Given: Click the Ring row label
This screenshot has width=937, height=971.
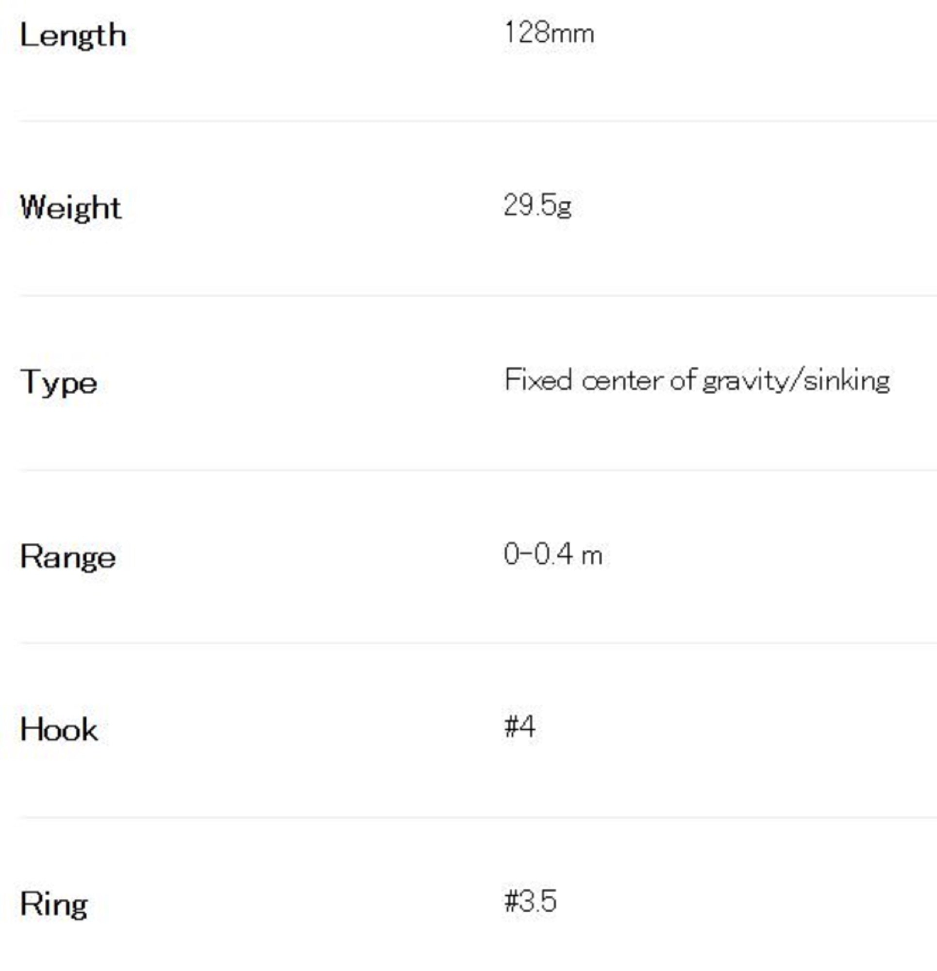Looking at the screenshot, I should tap(54, 904).
